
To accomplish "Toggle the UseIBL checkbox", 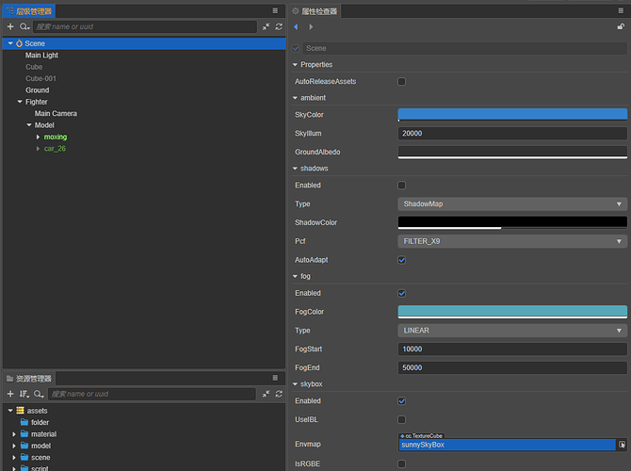I will [401, 419].
